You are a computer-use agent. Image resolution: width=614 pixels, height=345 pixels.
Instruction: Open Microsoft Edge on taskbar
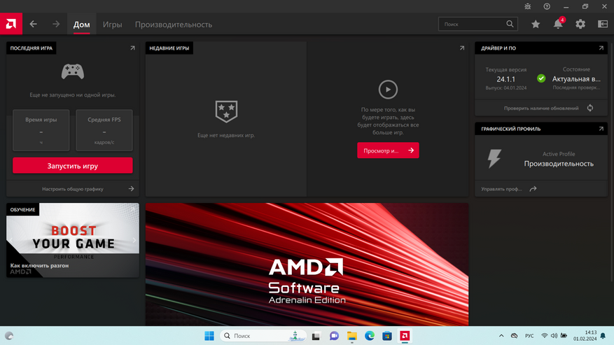369,336
